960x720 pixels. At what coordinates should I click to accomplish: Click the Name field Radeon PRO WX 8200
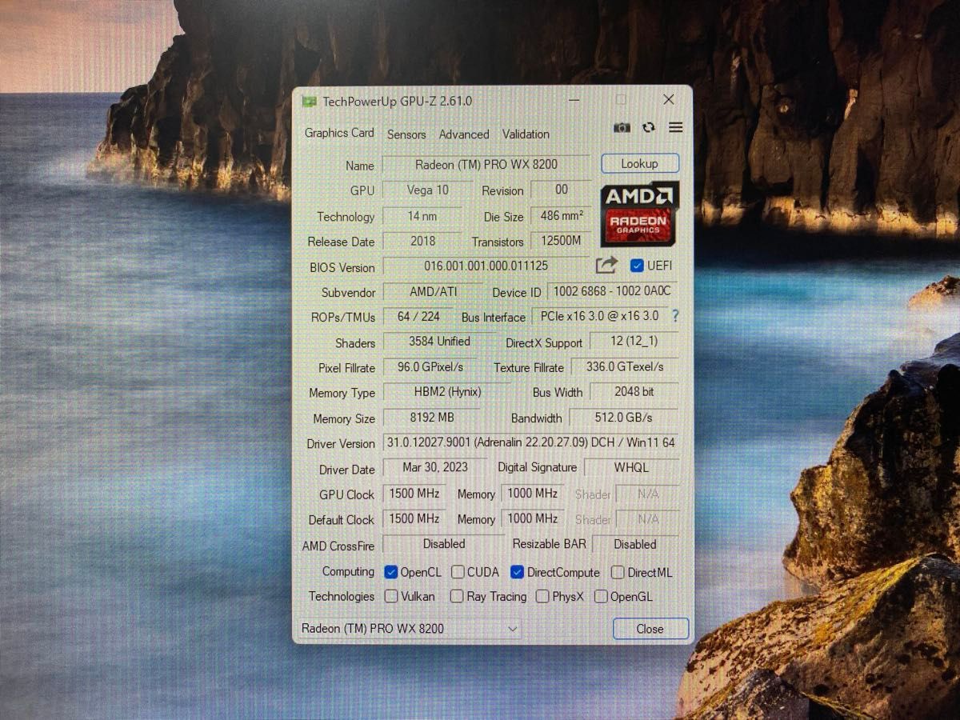pyautogui.click(x=486, y=164)
